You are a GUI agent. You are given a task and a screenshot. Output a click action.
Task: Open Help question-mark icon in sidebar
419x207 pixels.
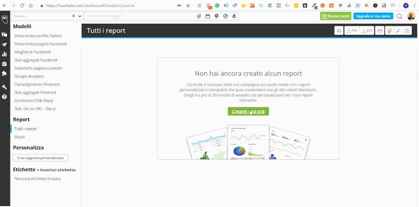pos(4,96)
